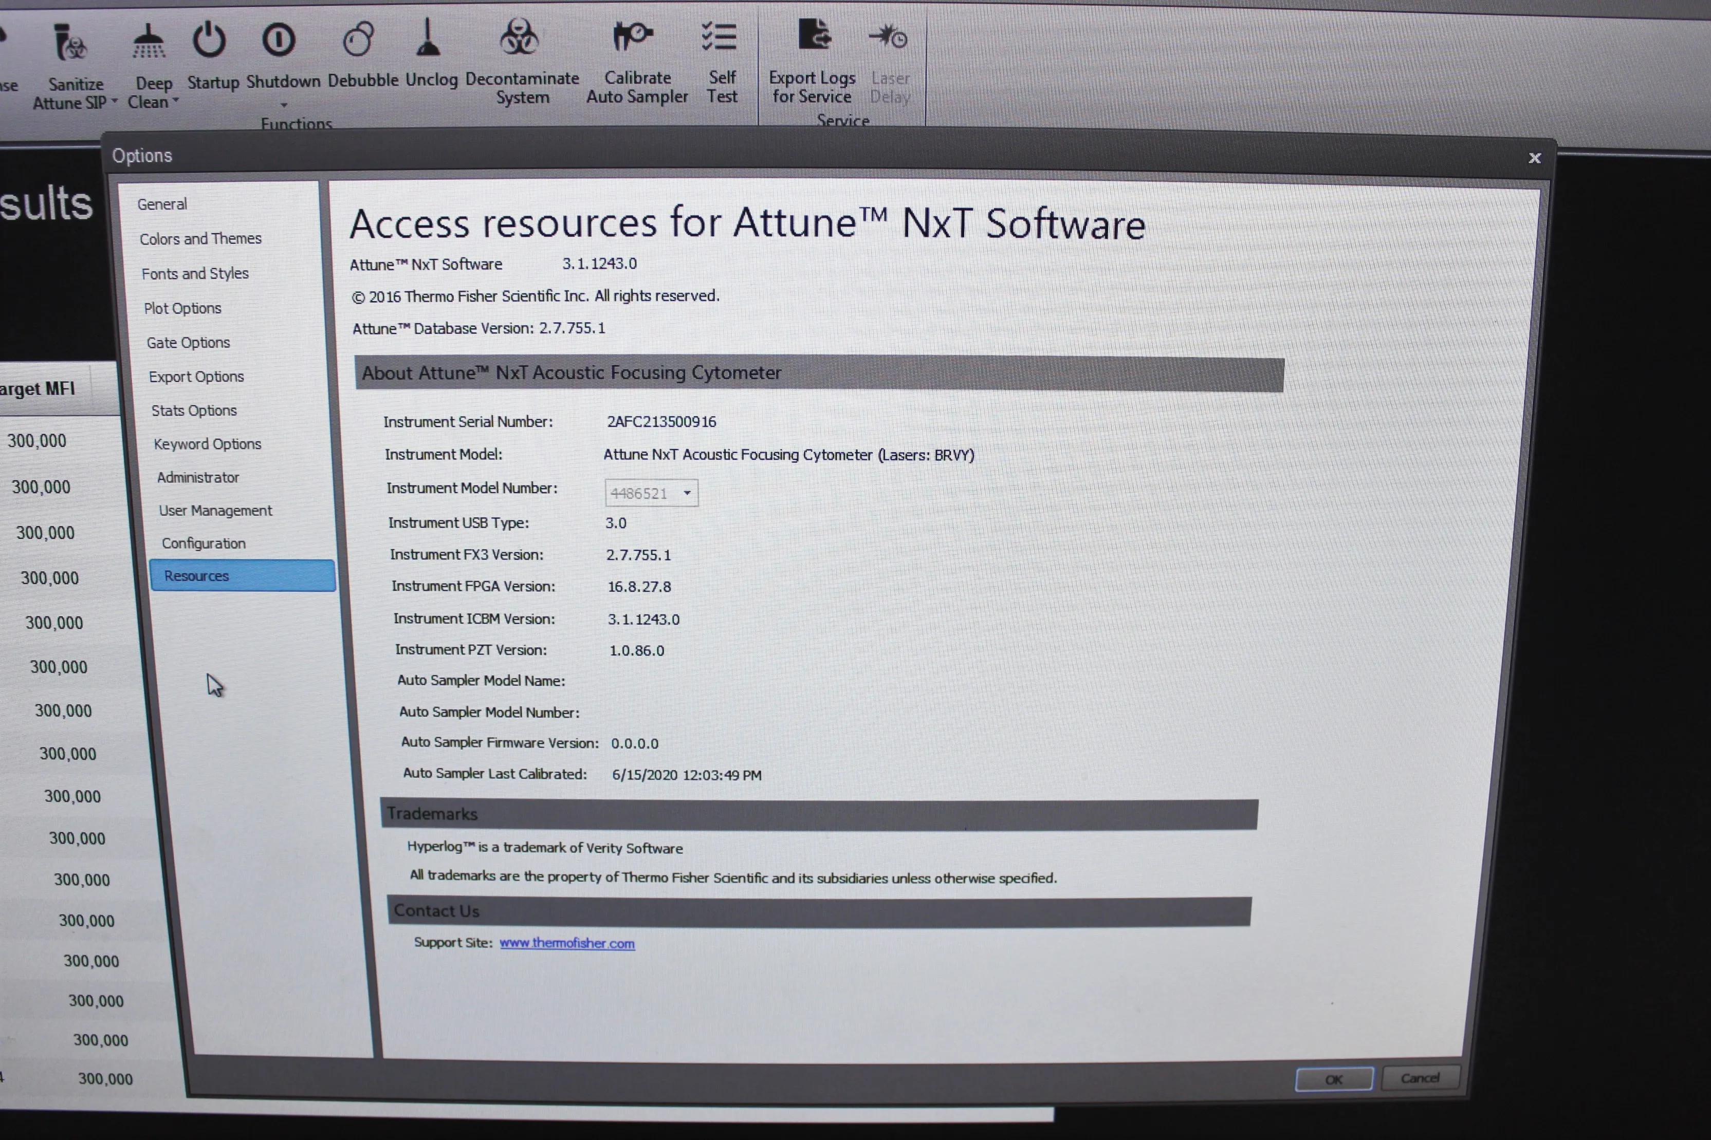Open User Management page

tap(215, 511)
